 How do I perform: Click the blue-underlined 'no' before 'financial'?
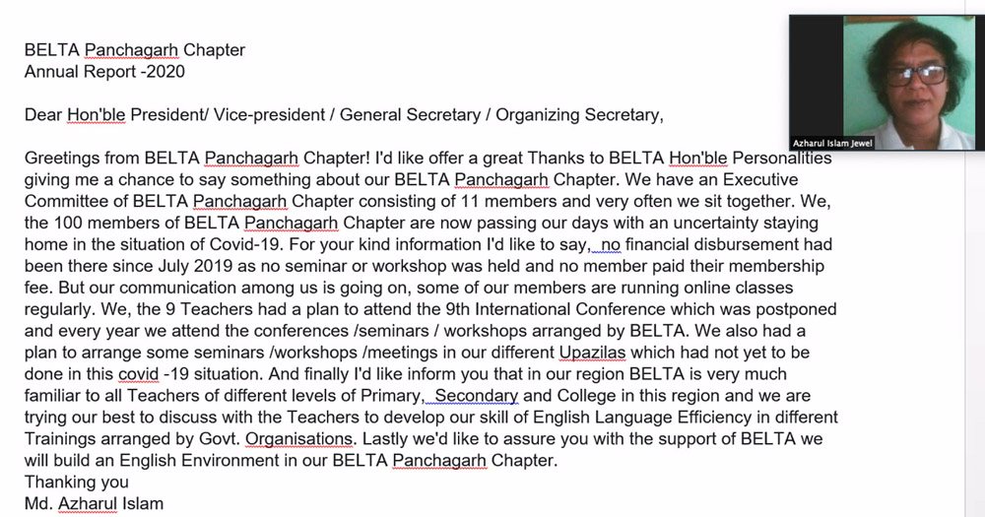(x=611, y=244)
